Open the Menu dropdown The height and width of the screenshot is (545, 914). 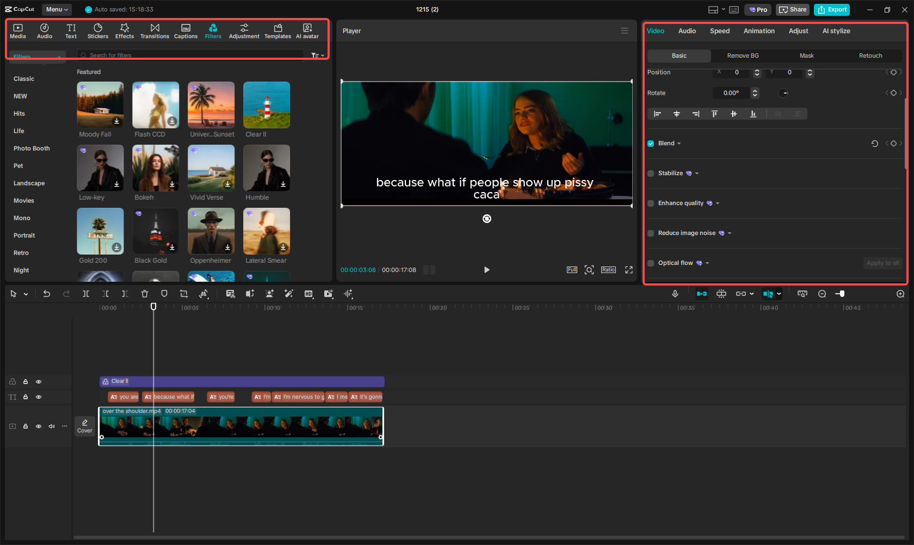point(57,9)
